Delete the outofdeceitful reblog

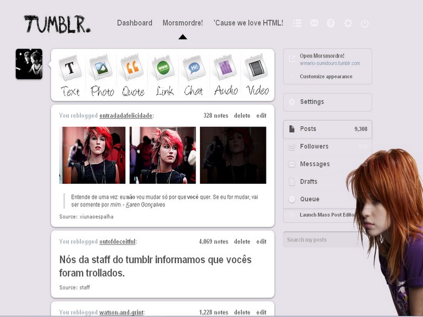point(242,241)
